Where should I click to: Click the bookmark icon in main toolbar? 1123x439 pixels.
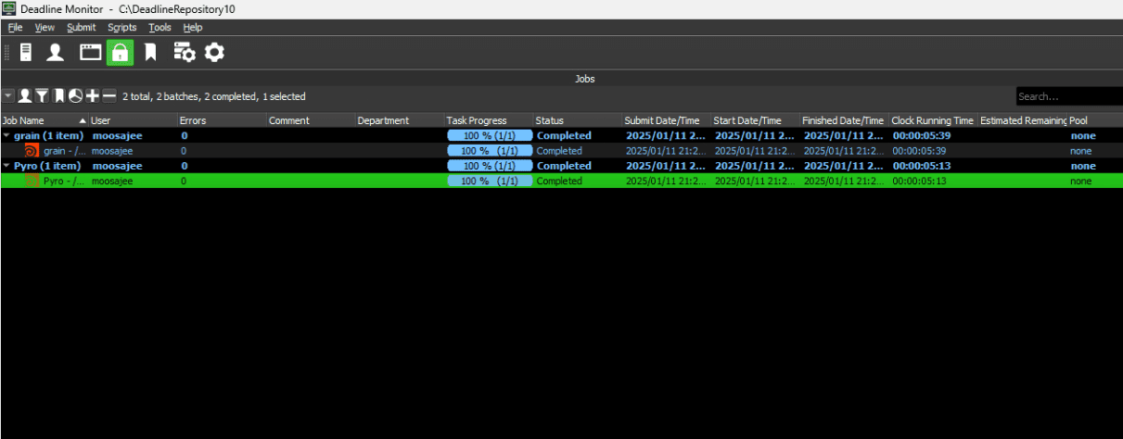point(150,53)
